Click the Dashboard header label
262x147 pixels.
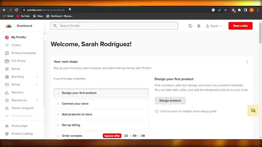[25, 26]
